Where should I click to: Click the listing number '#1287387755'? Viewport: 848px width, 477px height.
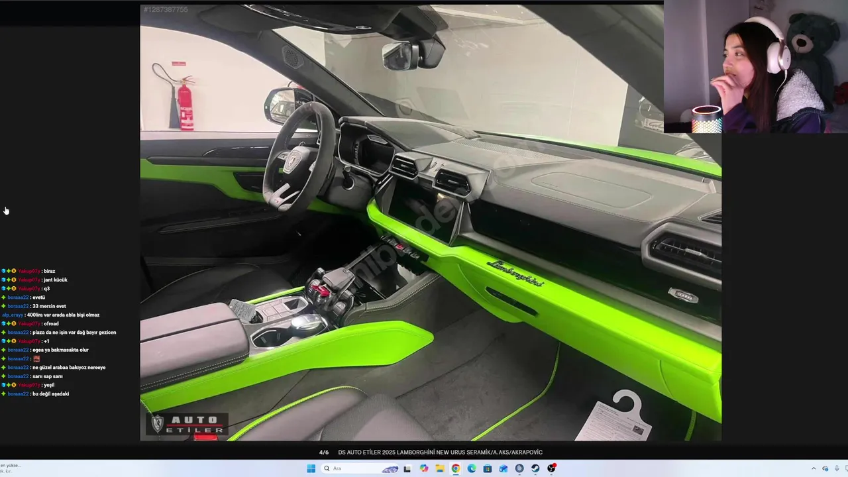166,10
